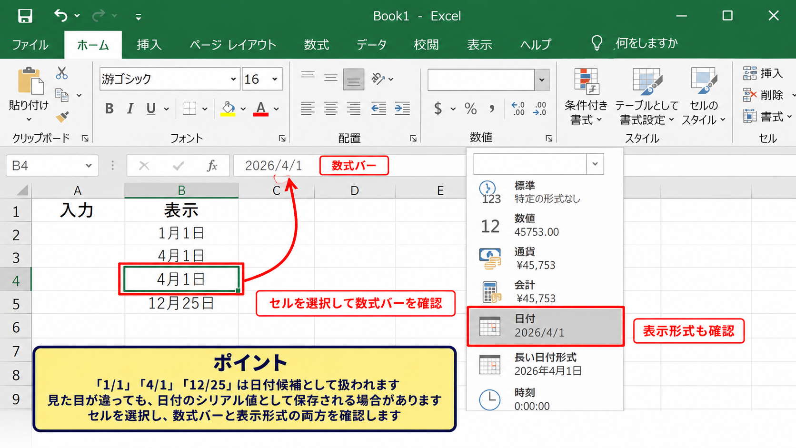Open underline style dropdown arrow

[x=166, y=109]
